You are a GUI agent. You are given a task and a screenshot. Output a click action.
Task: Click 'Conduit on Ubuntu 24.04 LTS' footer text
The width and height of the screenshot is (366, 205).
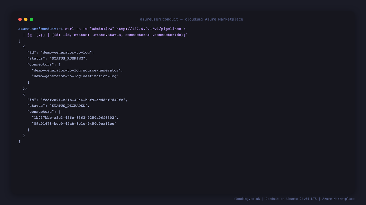pos(291,199)
